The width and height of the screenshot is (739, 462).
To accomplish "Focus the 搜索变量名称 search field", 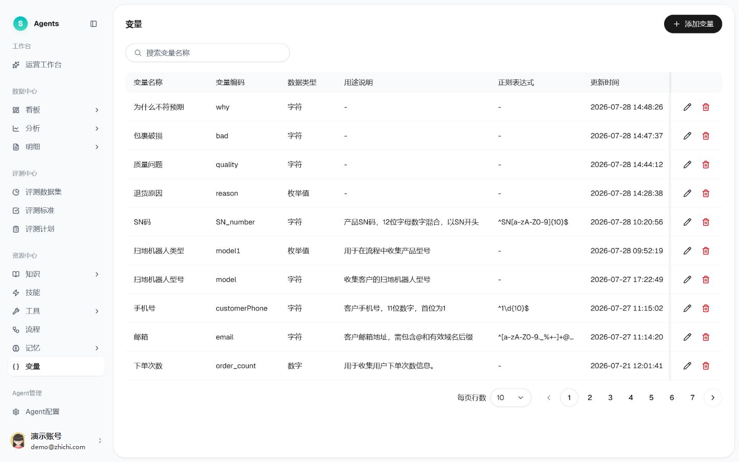I will click(208, 53).
